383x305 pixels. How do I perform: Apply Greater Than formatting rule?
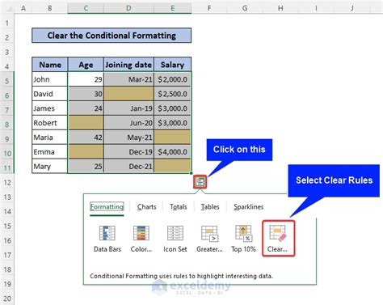tap(209, 239)
